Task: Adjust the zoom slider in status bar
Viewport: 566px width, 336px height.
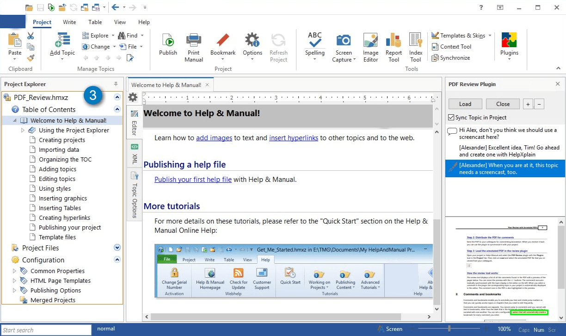Action: (449, 329)
